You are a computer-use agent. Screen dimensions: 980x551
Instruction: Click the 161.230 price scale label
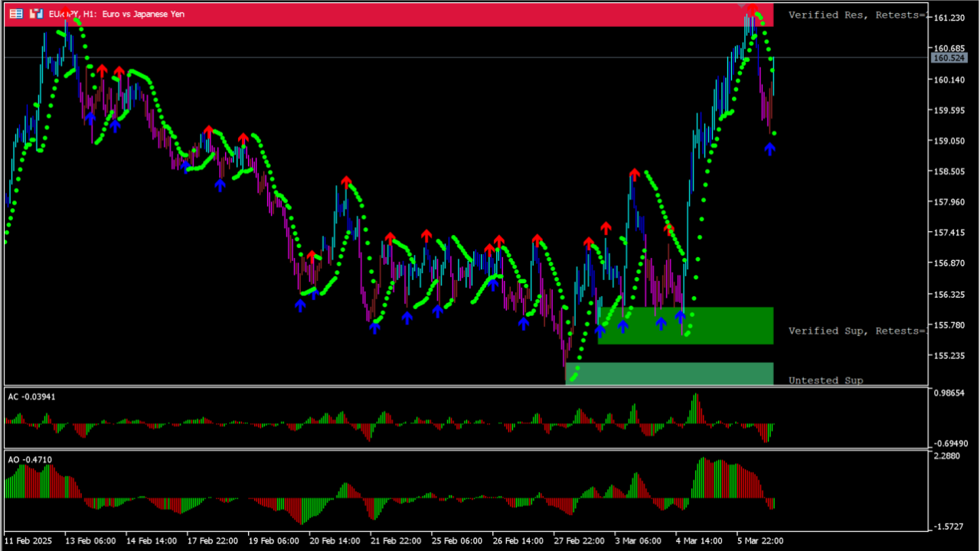click(948, 18)
